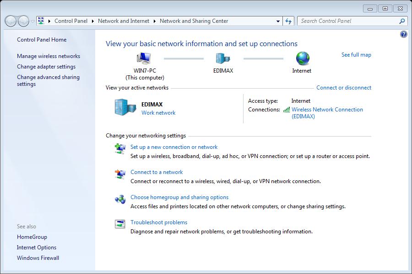Click the search magnifier icon
This screenshot has width=412, height=274.
pyautogui.click(x=402, y=21)
